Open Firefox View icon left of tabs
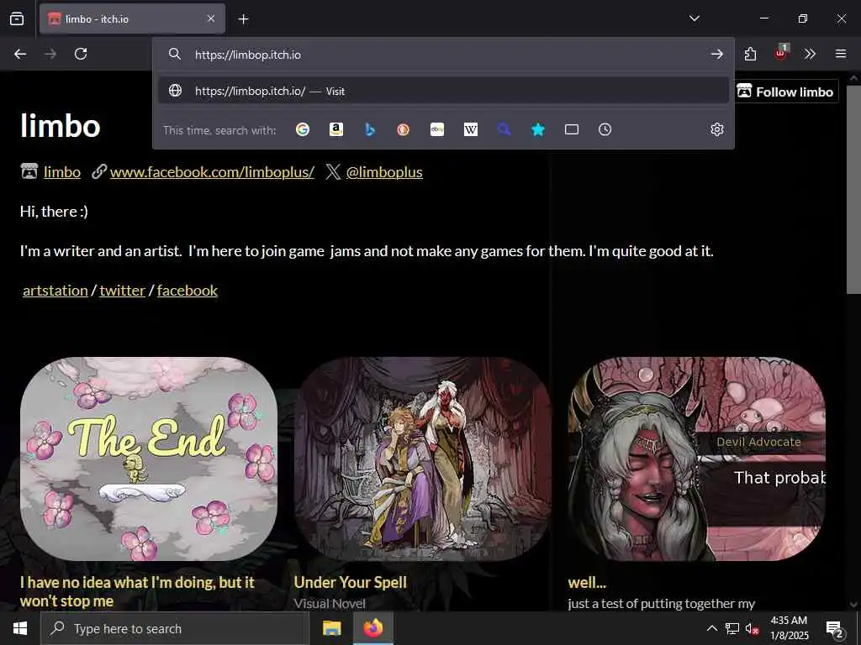Image resolution: width=861 pixels, height=645 pixels. pyautogui.click(x=17, y=18)
